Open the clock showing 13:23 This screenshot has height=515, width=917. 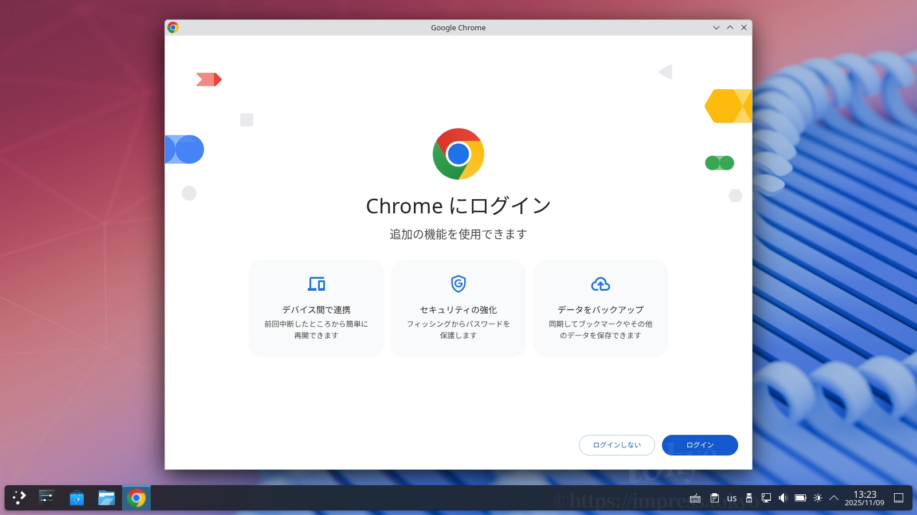[x=864, y=498]
